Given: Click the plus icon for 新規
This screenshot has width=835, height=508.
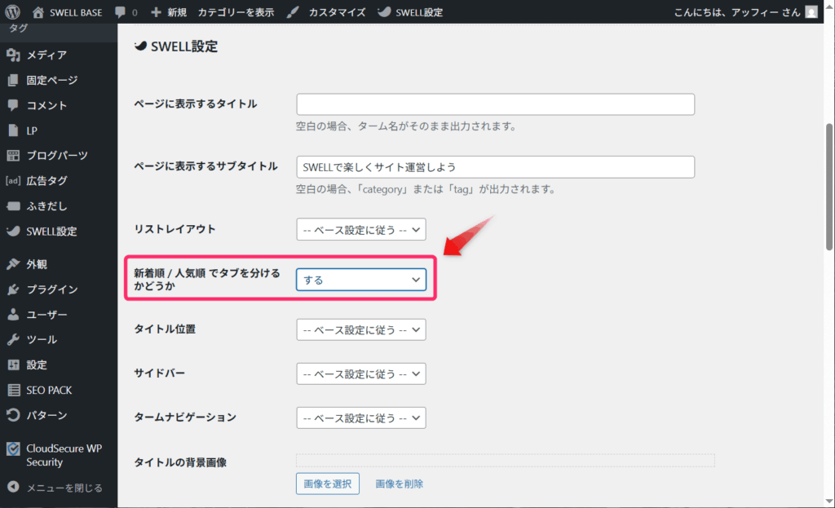Looking at the screenshot, I should click(x=156, y=11).
